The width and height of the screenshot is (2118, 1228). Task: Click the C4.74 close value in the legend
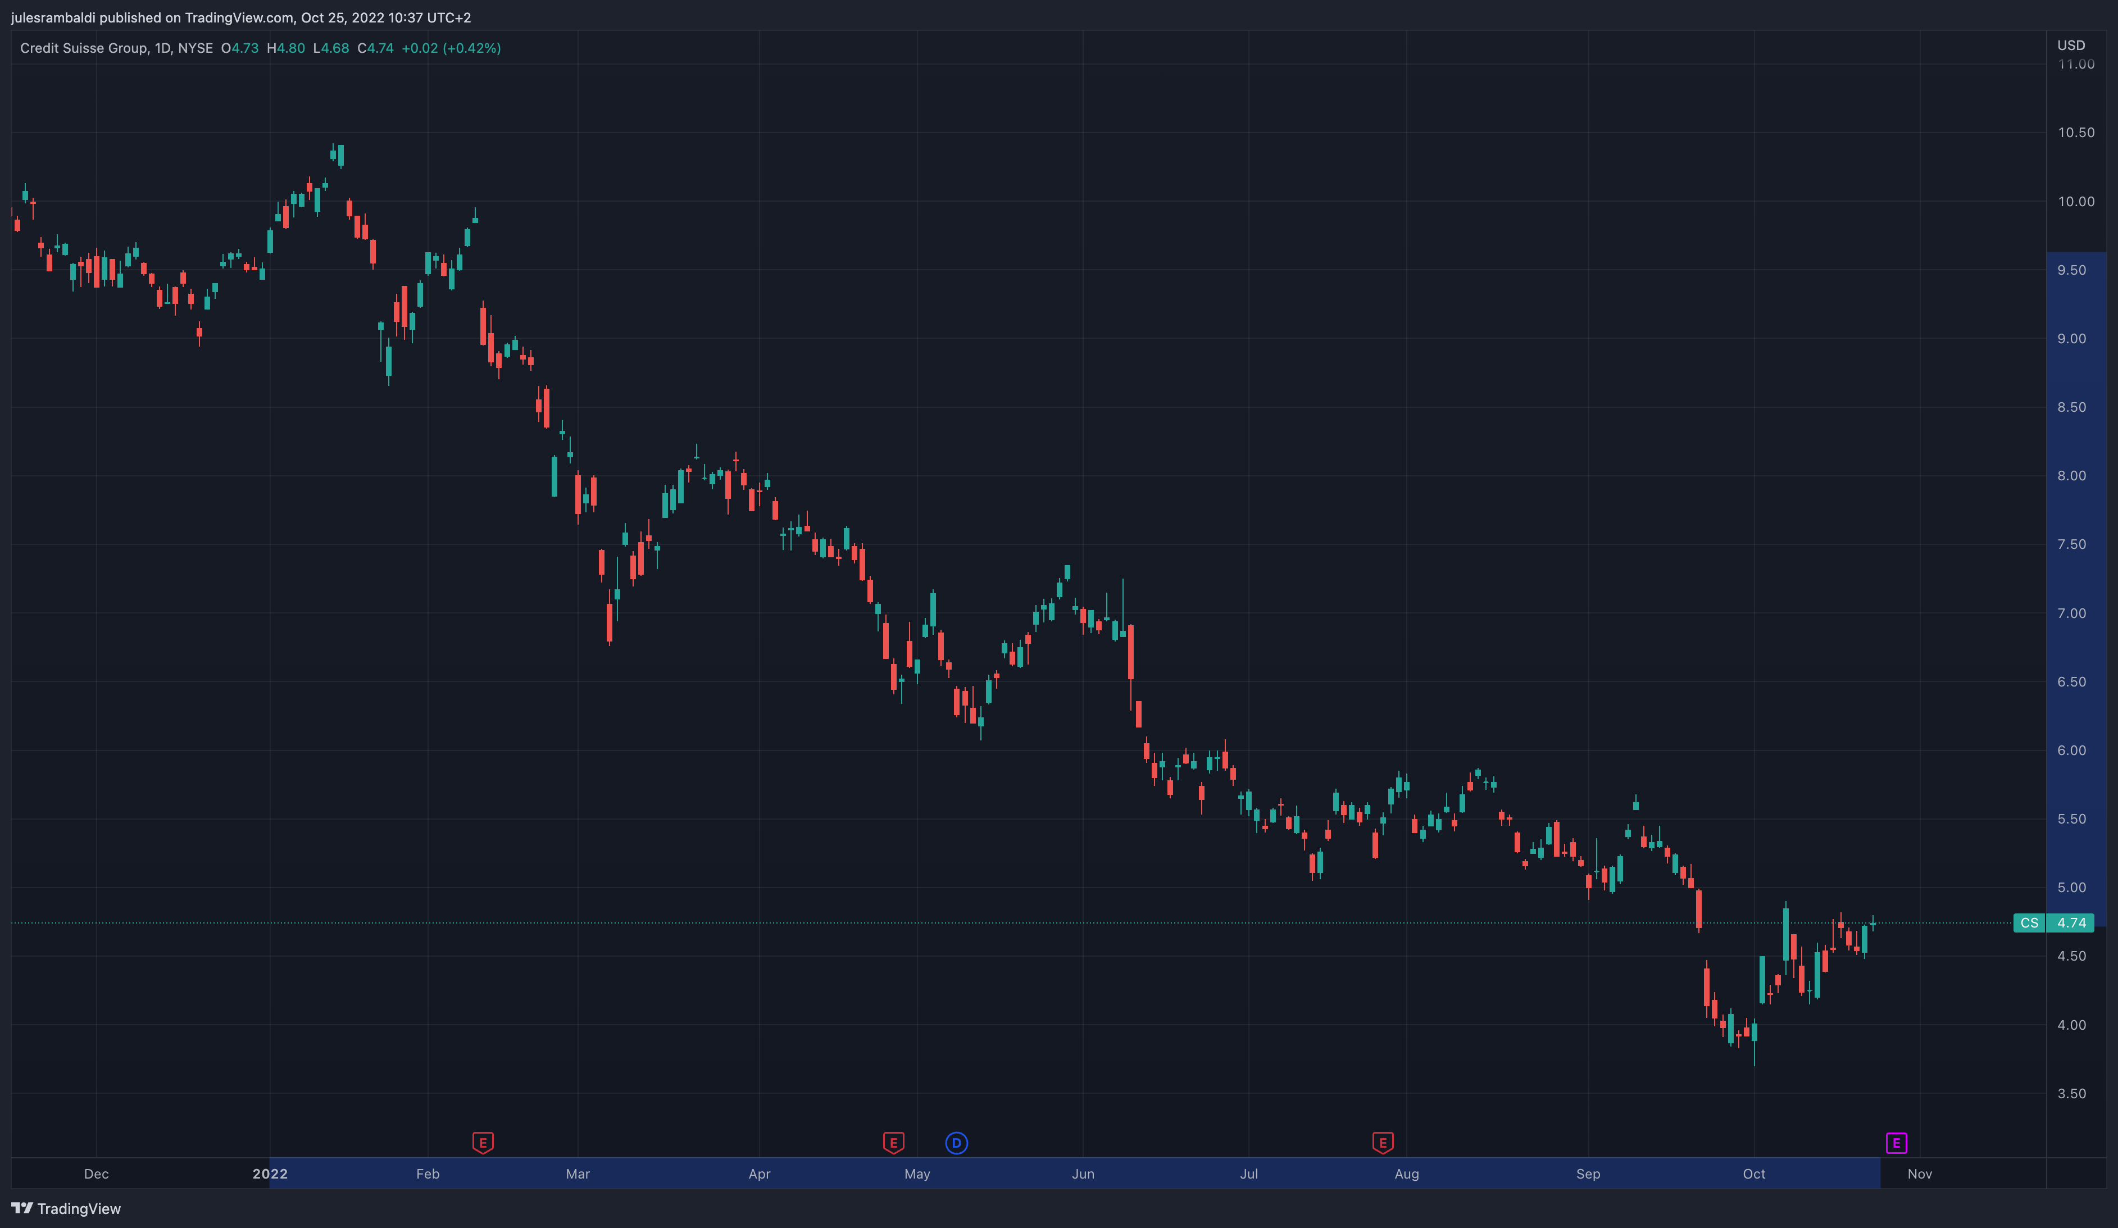pyautogui.click(x=376, y=48)
